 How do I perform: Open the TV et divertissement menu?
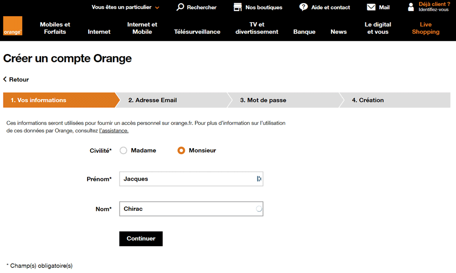[257, 28]
